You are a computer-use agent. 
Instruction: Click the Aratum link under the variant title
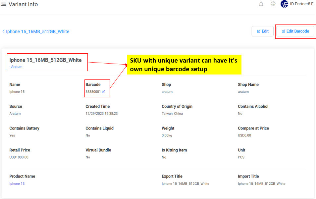[x=17, y=67]
